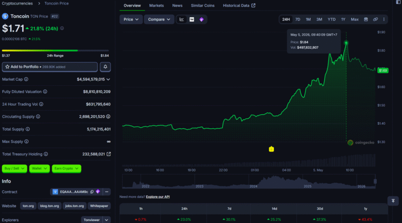This screenshot has height=223, width=402.
Task: Open Historical Data external link icon
Action: 253,6
